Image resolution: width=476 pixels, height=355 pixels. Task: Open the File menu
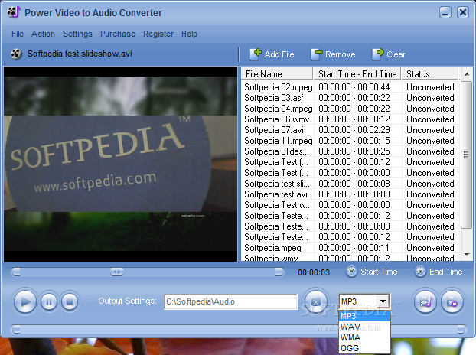click(x=18, y=34)
